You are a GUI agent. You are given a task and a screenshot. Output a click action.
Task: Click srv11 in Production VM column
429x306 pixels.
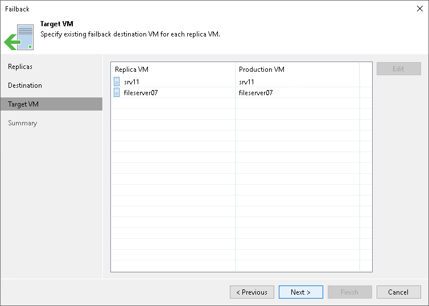pos(246,81)
